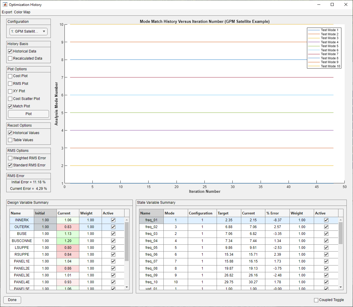The image size is (353, 307).
Task: Check the Cost Plot option
Action: 10,76
